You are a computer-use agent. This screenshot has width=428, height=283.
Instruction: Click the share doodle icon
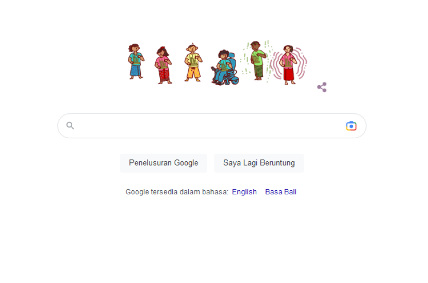(322, 87)
